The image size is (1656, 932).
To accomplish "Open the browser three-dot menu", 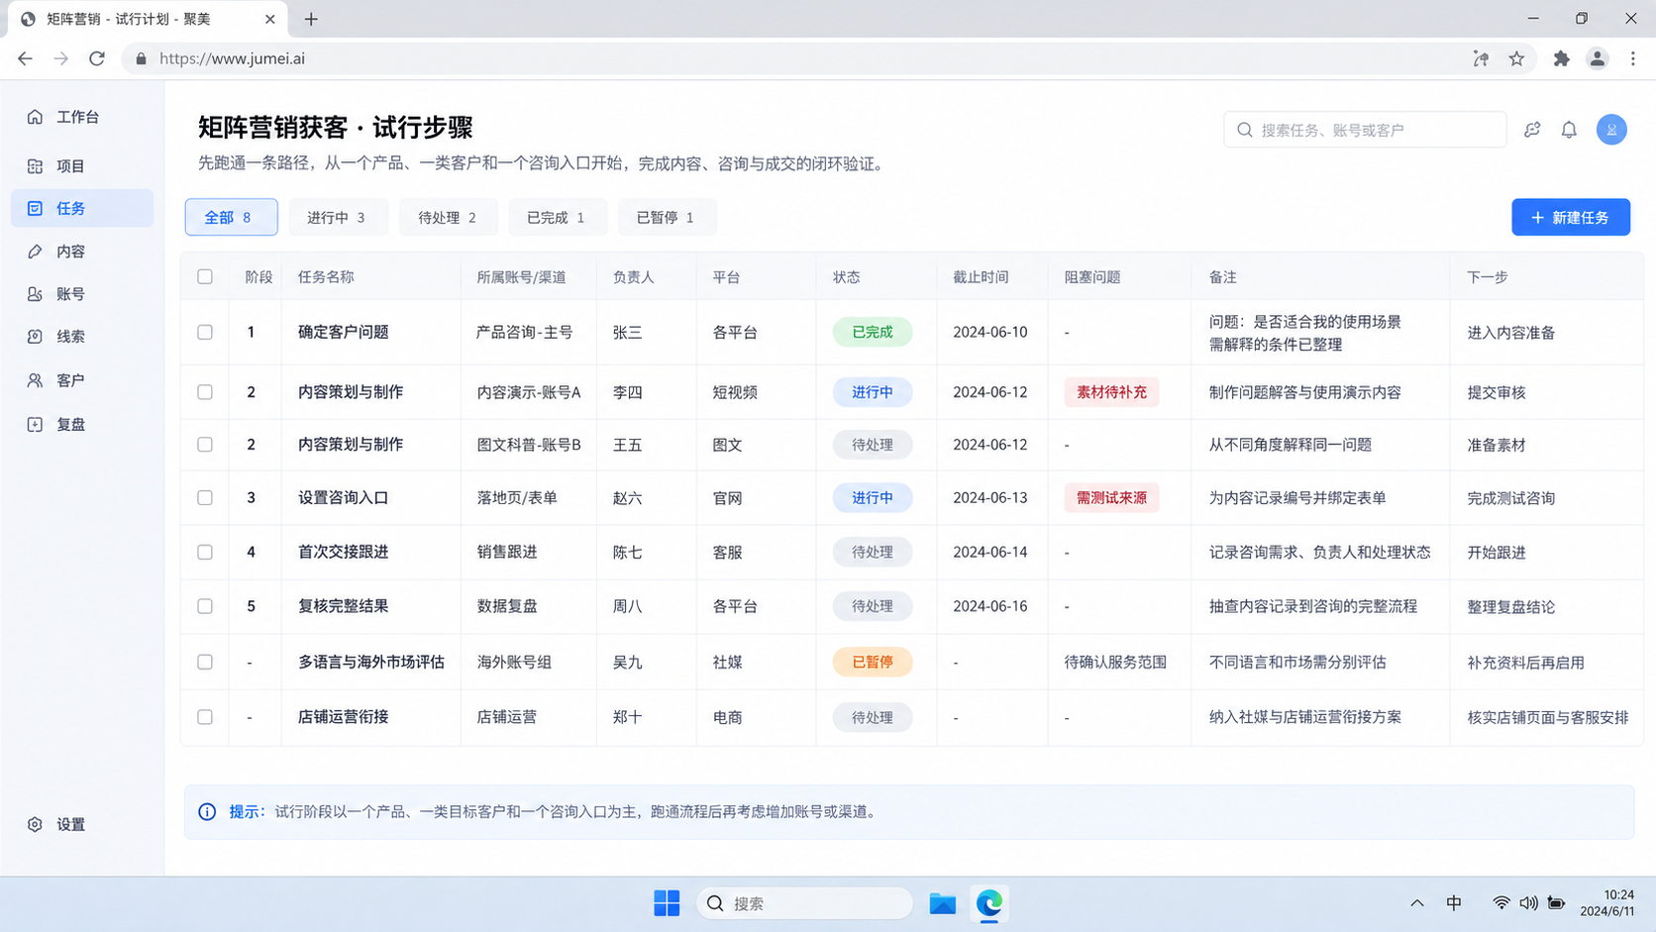I will (x=1633, y=58).
